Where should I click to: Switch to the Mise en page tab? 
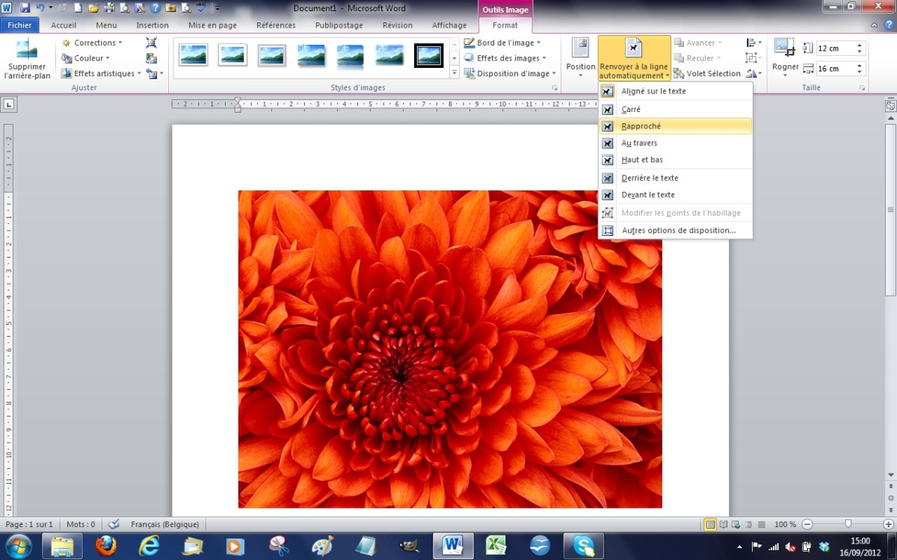pyautogui.click(x=212, y=25)
